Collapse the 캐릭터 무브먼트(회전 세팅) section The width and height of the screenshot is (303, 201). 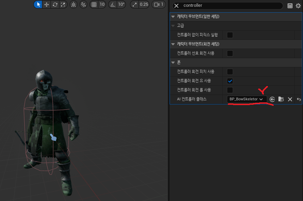click(173, 44)
